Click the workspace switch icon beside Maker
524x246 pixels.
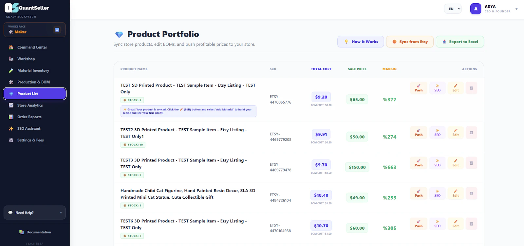[57, 30]
